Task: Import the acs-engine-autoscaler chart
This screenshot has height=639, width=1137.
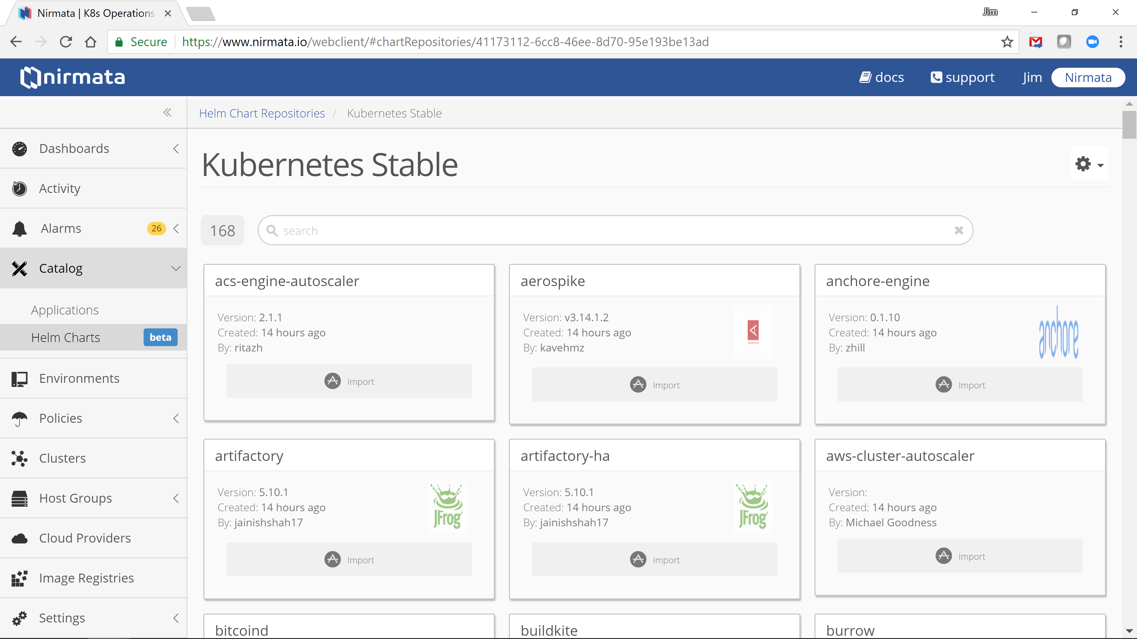Action: pos(349,381)
